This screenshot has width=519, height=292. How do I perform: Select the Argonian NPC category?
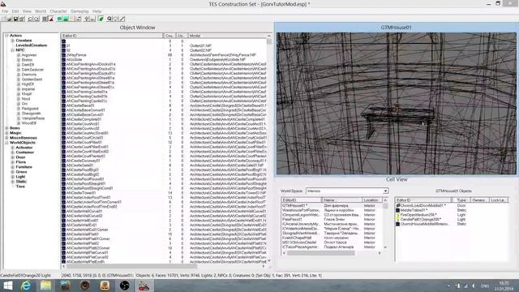pyautogui.click(x=29, y=55)
